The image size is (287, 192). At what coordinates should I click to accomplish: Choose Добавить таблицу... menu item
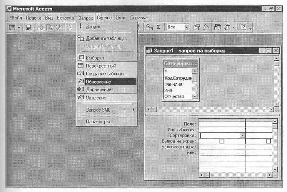(x=107, y=38)
